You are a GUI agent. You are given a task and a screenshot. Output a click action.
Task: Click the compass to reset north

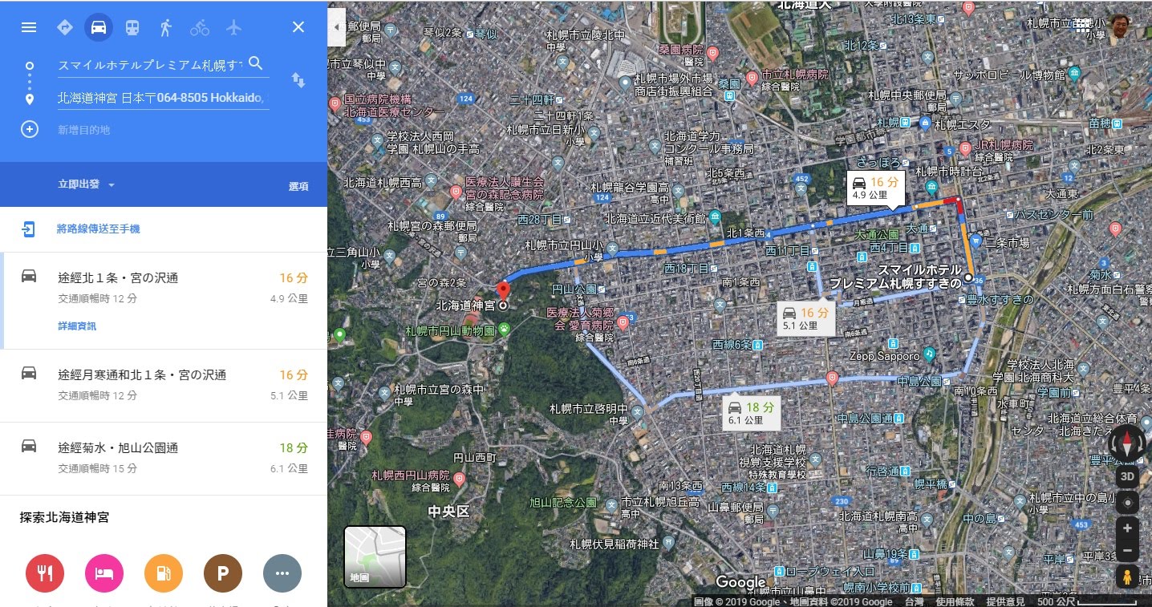pyautogui.click(x=1127, y=443)
